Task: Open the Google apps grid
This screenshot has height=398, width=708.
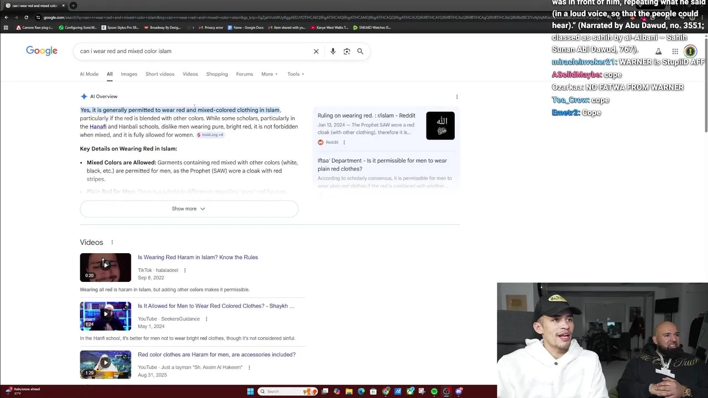Action: click(675, 51)
